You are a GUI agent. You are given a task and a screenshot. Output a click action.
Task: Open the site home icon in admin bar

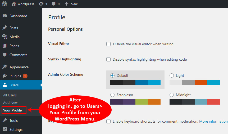(x=14, y=4)
